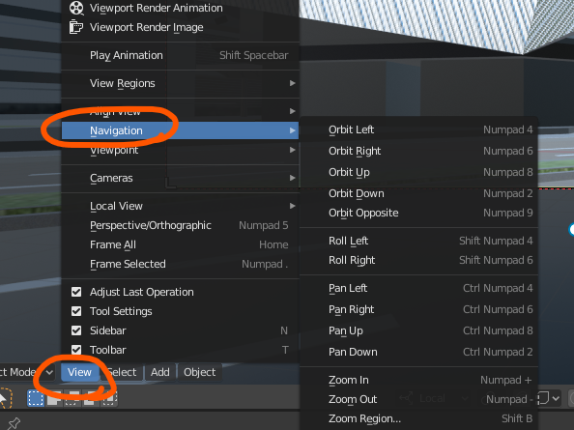The image size is (574, 430).
Task: Choose Pan Left
Action: click(418, 288)
